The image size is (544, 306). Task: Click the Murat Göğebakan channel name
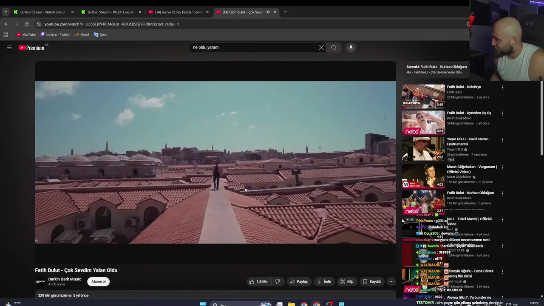[459, 177]
